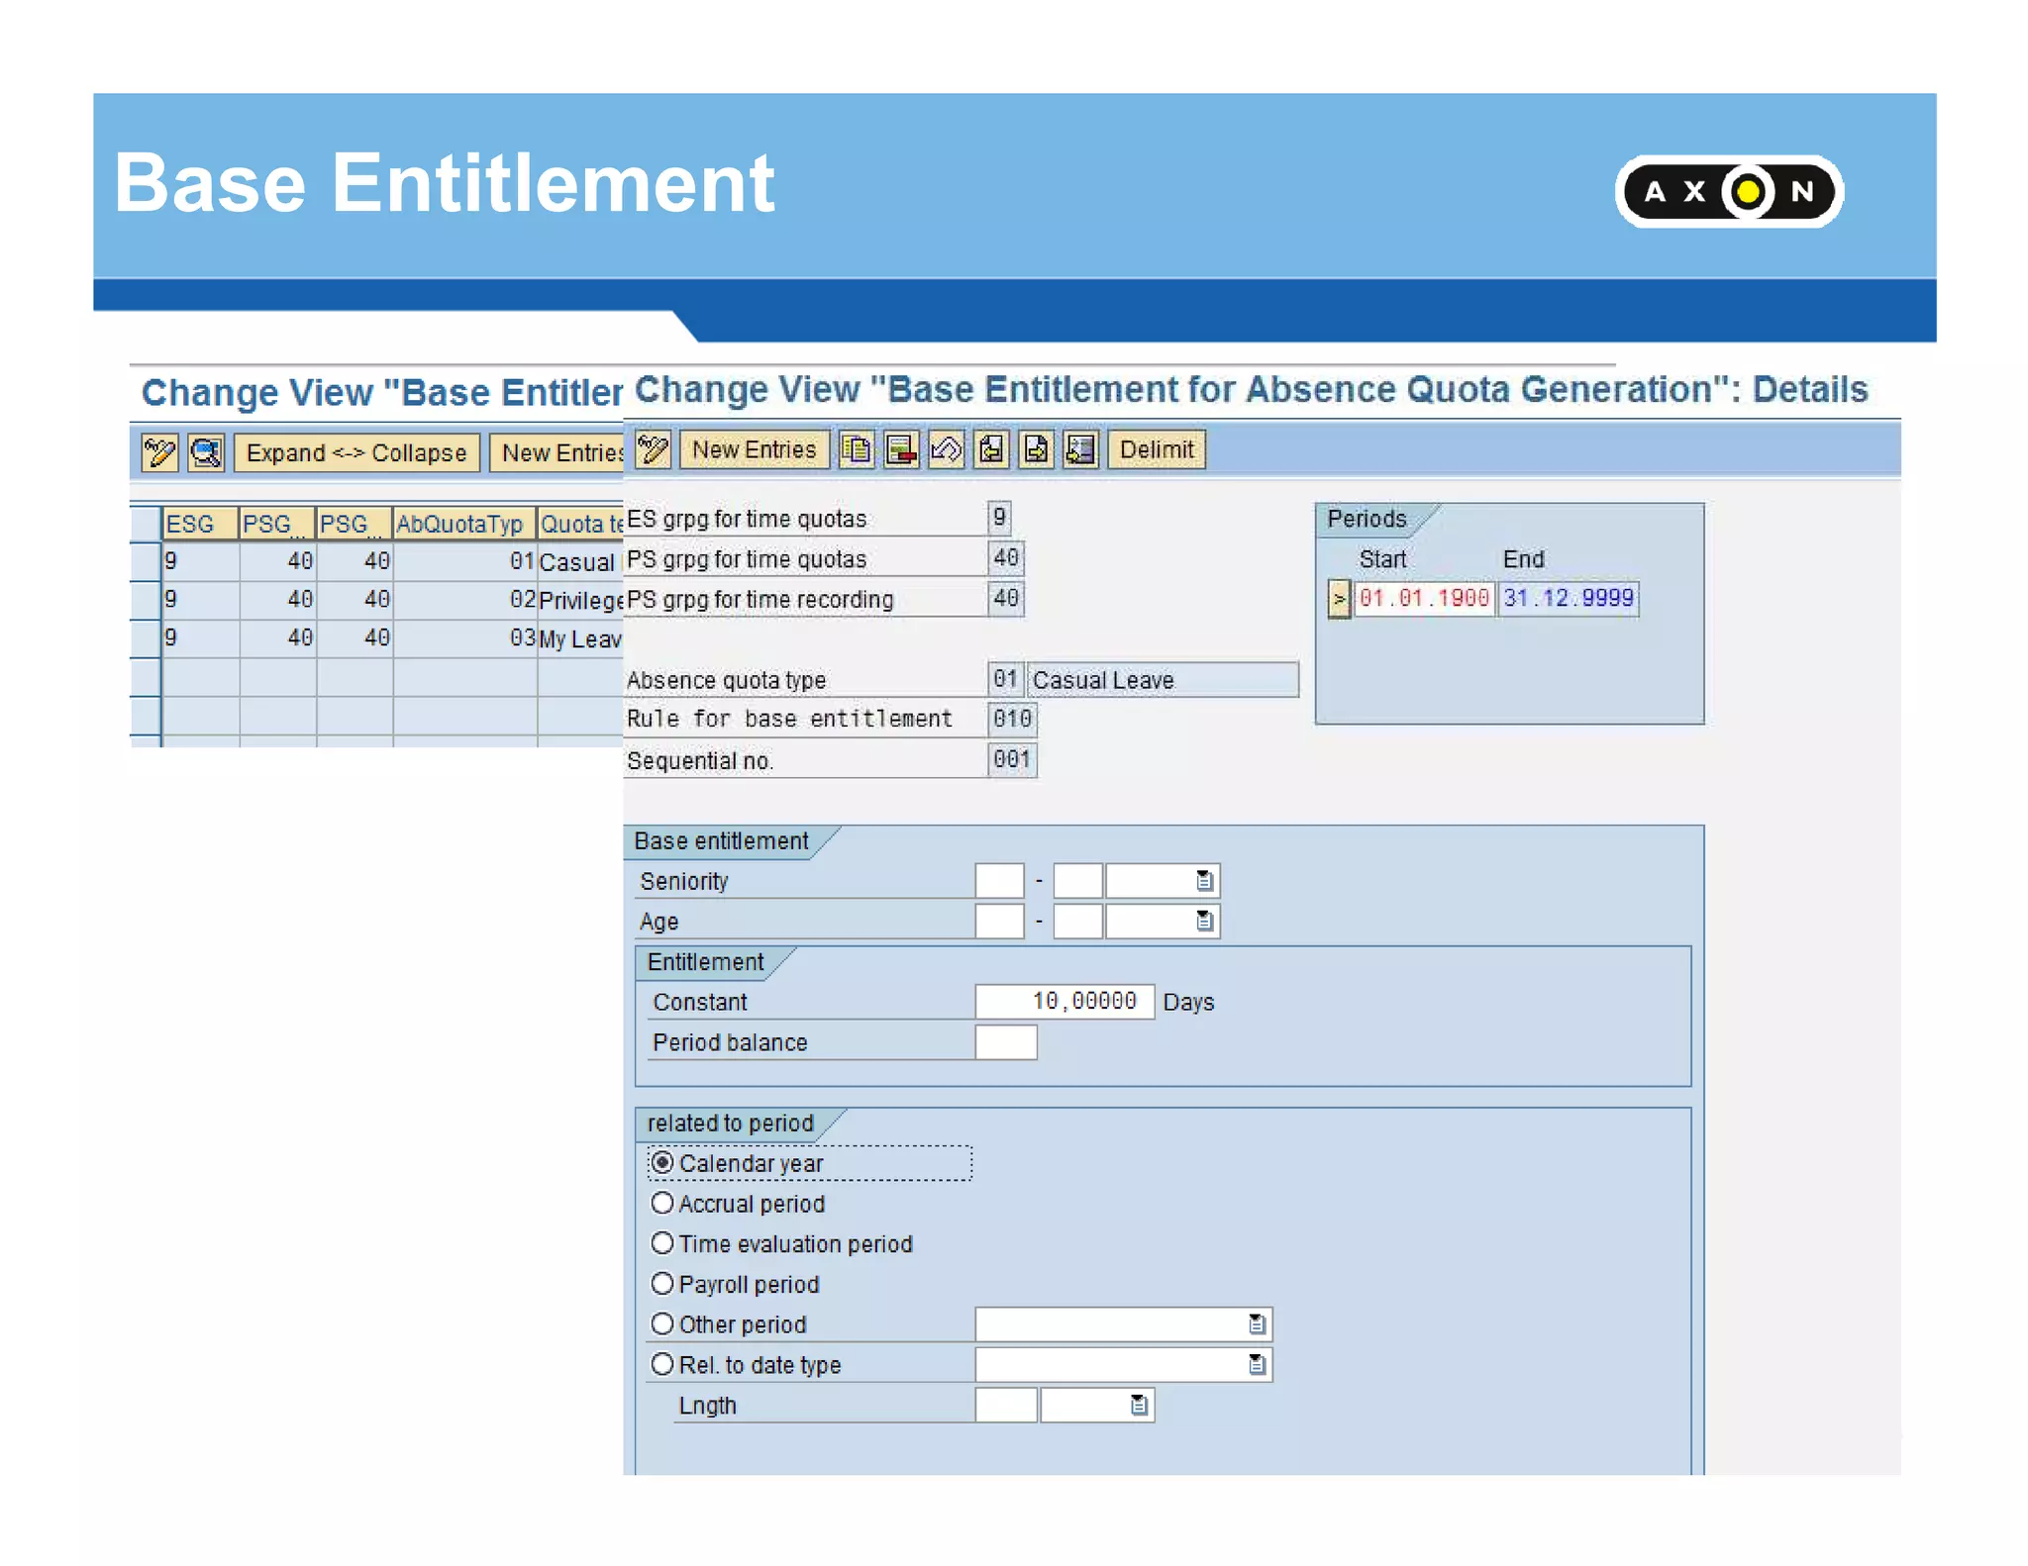Click ES grpg for time quotas value 9
The height and width of the screenshot is (1566, 2028).
pyautogui.click(x=999, y=517)
